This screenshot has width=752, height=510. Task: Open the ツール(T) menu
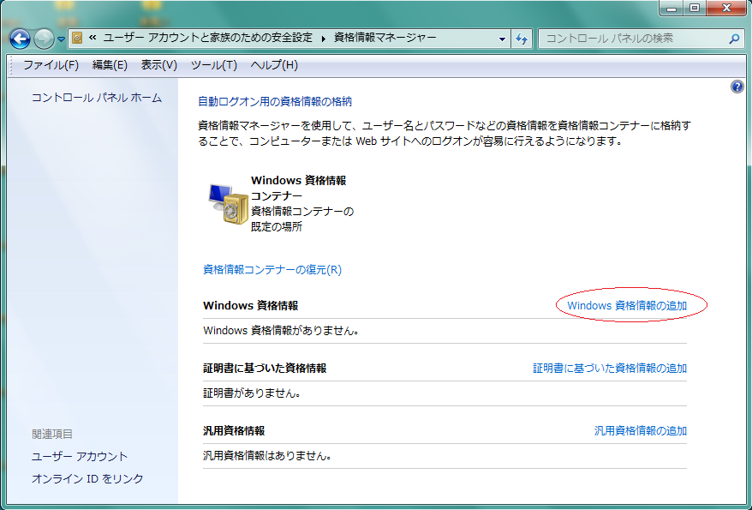pos(213,65)
